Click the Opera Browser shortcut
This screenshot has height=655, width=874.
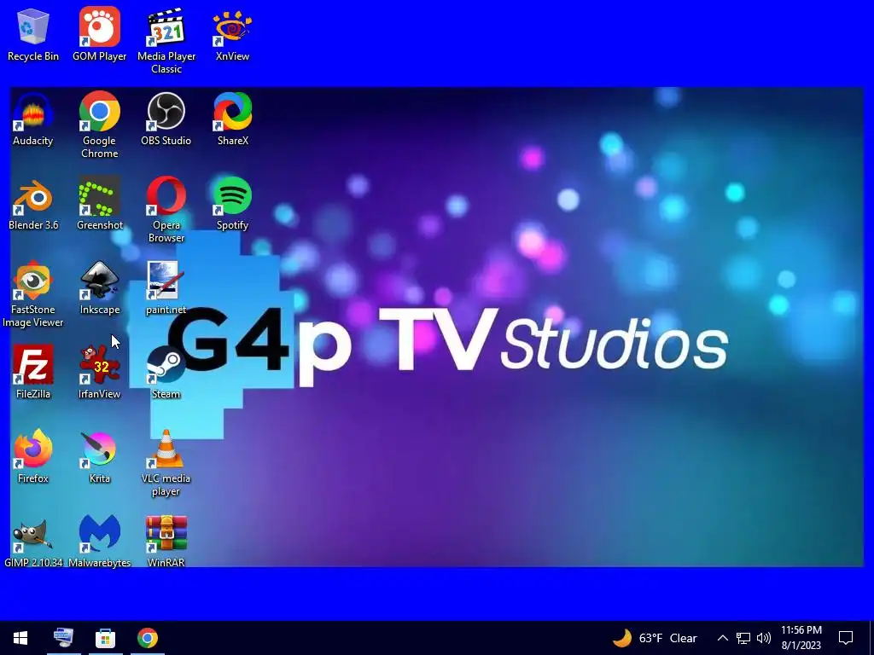pos(166,210)
